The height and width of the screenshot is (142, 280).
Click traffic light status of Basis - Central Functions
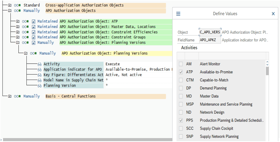[17, 96]
